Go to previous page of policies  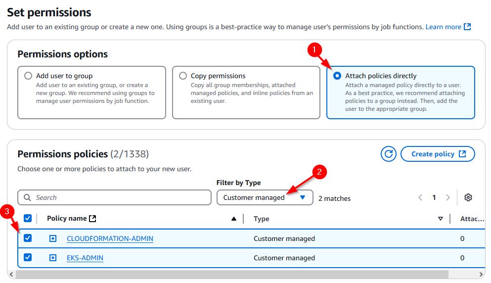(420, 197)
